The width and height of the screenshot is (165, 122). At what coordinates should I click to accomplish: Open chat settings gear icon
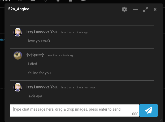[x=124, y=10]
